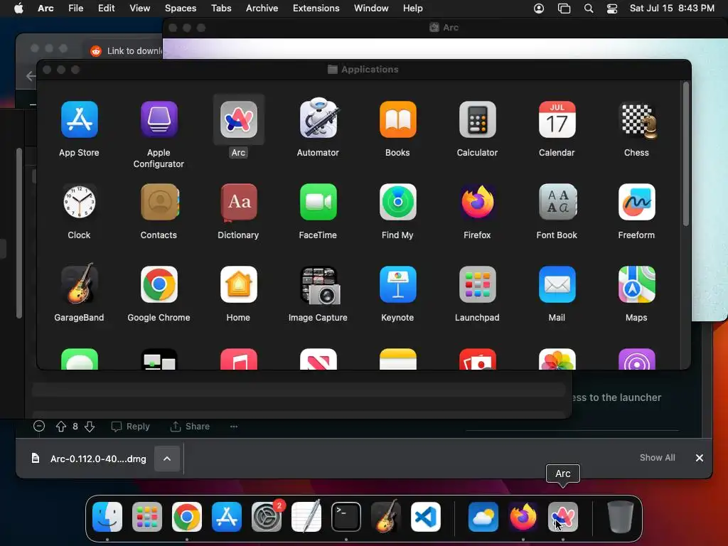Viewport: 728px width, 546px height.
Task: Click the browser back arrow
Action: (31, 75)
